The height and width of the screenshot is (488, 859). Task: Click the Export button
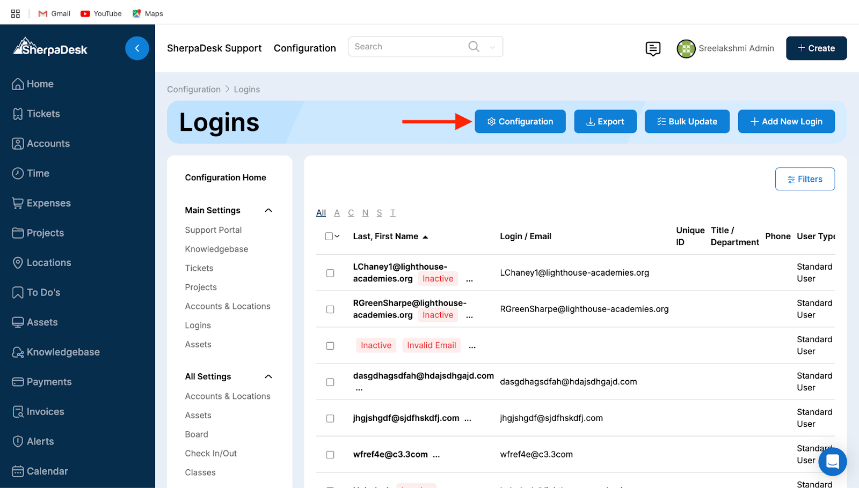coord(605,122)
